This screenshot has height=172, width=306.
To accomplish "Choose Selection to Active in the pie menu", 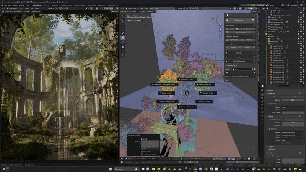I will click(x=205, y=84).
